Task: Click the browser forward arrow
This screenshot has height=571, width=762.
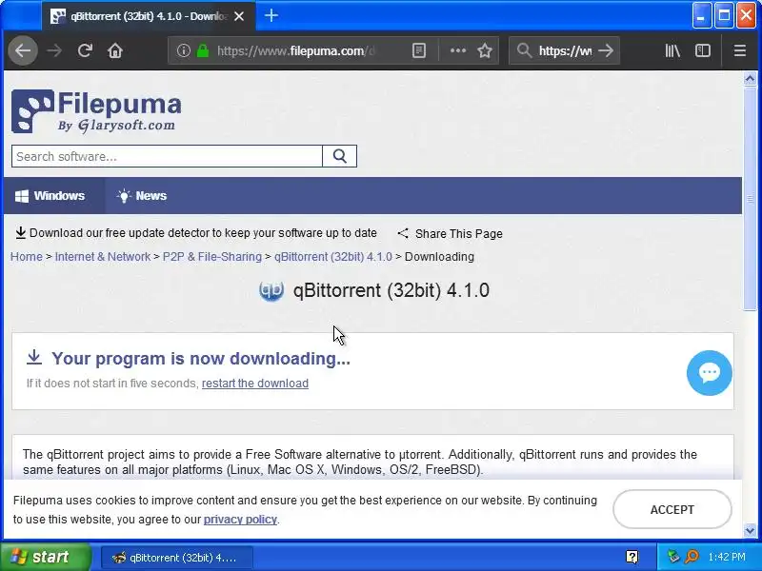Action: pos(54,50)
